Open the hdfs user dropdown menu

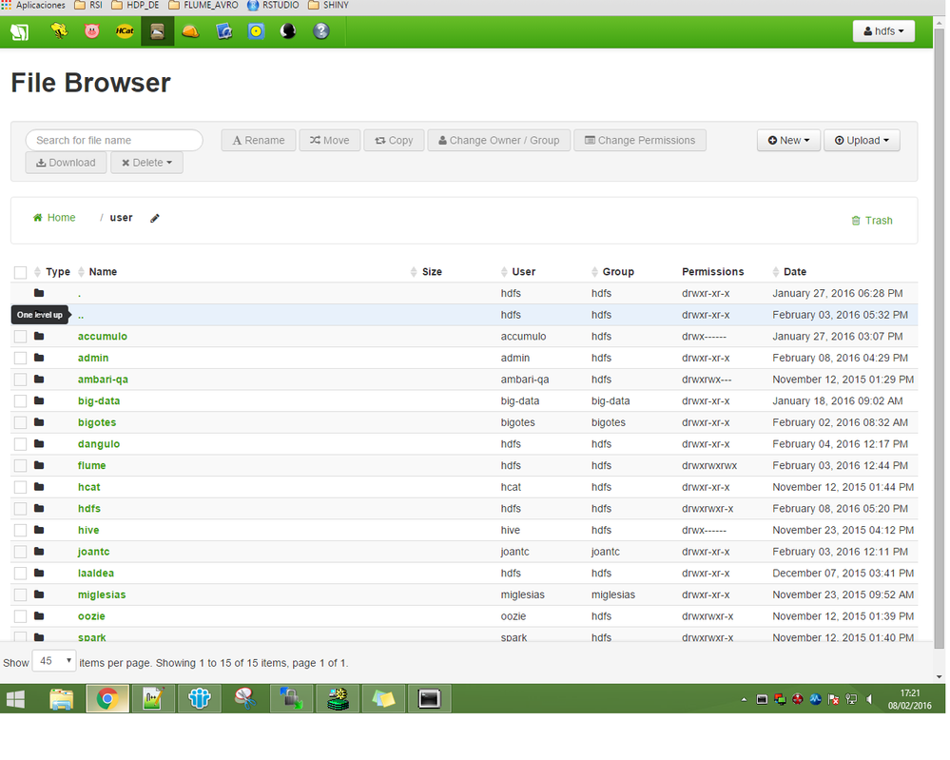click(x=884, y=30)
